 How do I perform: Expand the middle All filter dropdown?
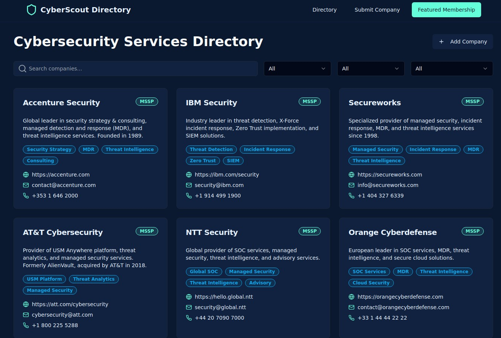(x=371, y=69)
